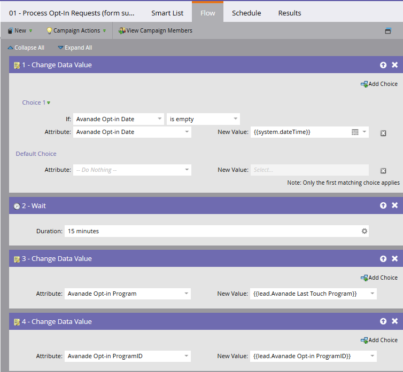This screenshot has height=372, width=403.
Task: Open calendar picker for New Value
Action: tap(355, 132)
